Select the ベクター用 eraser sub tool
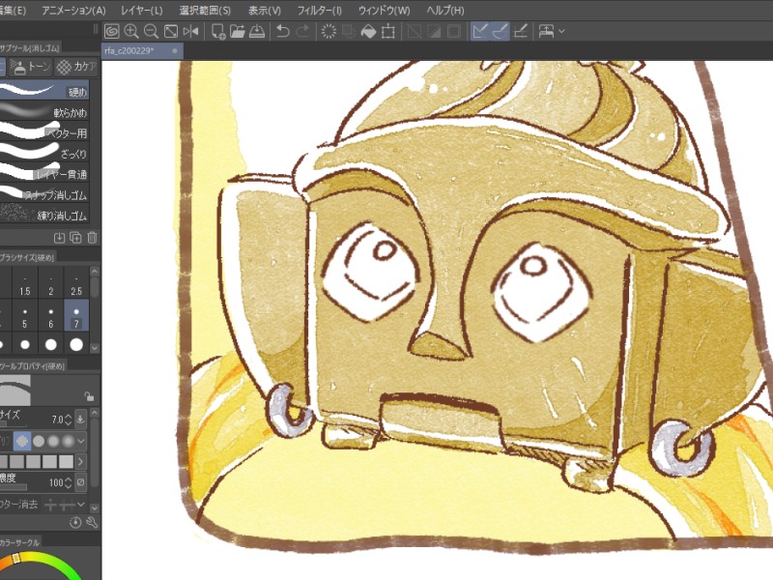 point(44,132)
